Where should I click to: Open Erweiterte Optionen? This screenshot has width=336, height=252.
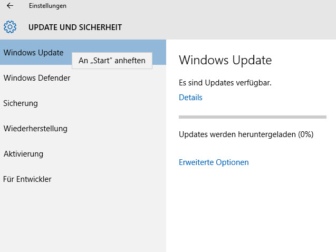[214, 162]
